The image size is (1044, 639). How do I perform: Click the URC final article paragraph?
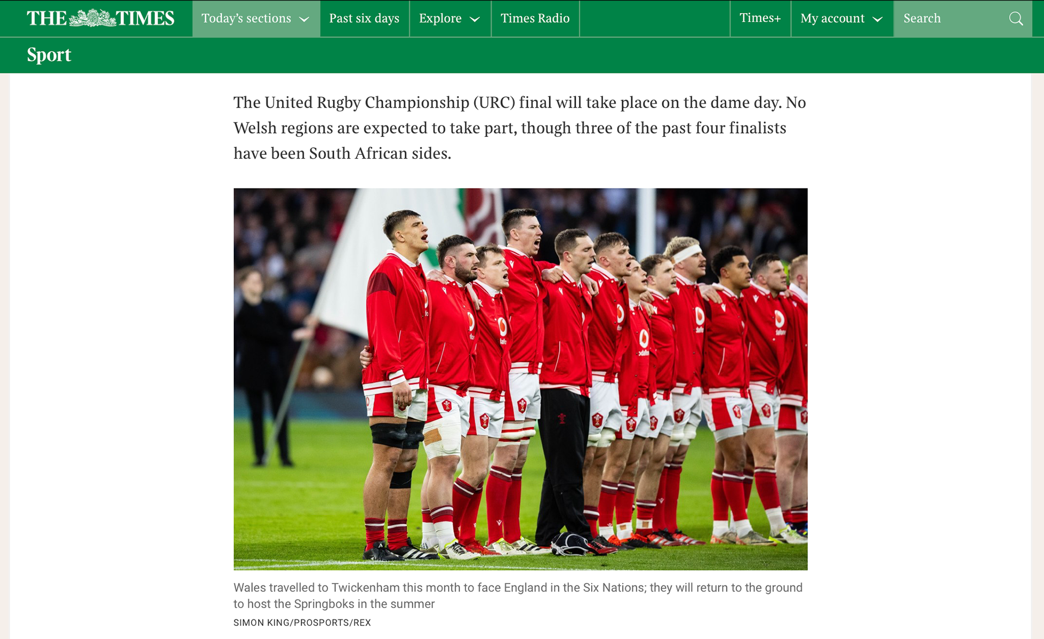coord(520,128)
